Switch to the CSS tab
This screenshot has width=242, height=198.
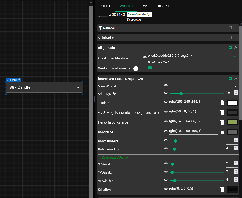(x=145, y=6)
